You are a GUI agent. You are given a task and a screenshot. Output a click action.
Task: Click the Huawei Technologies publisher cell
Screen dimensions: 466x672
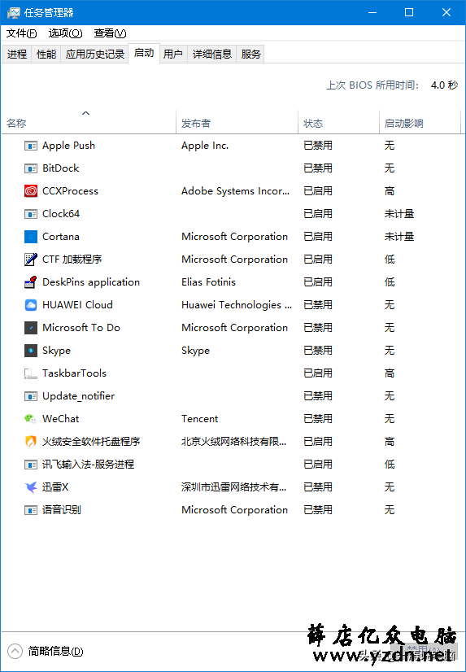tap(237, 305)
